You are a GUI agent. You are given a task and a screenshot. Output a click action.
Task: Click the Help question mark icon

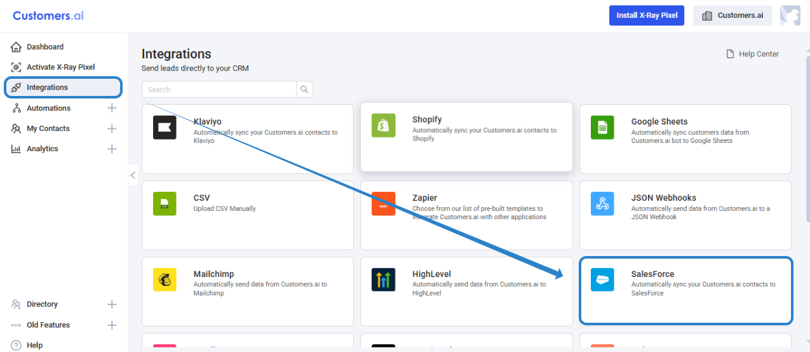(x=16, y=345)
